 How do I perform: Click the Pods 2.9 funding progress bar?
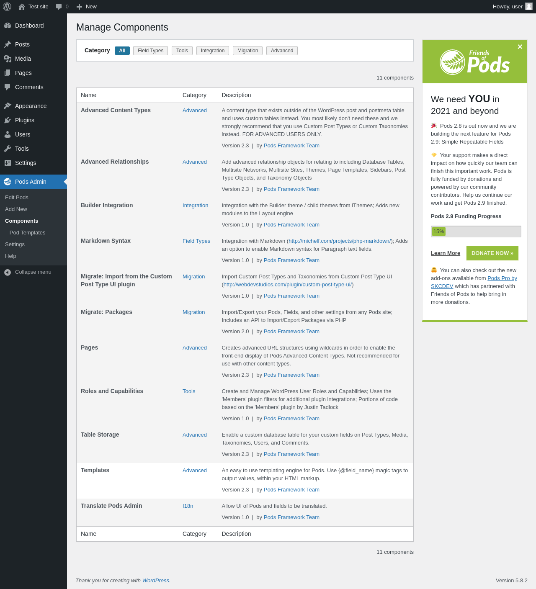click(476, 231)
